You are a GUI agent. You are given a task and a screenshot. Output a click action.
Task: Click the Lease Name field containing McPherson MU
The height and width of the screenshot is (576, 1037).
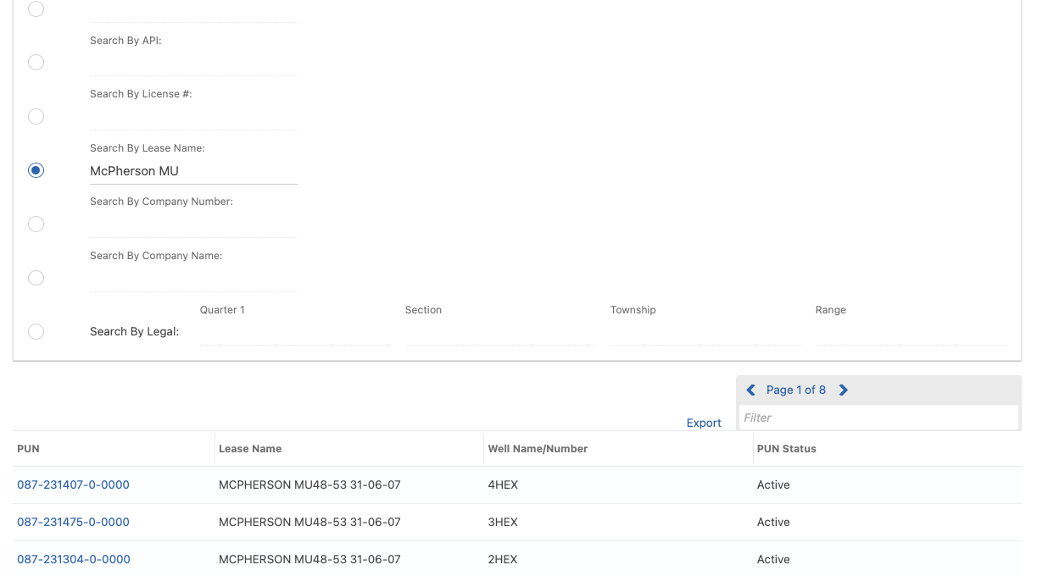point(193,171)
